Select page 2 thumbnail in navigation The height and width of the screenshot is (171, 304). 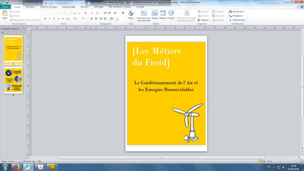pos(13,80)
